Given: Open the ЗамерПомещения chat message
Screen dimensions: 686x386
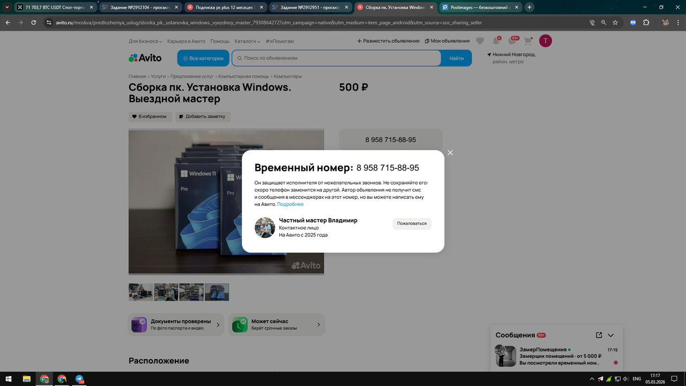Looking at the screenshot, I should click(x=556, y=356).
